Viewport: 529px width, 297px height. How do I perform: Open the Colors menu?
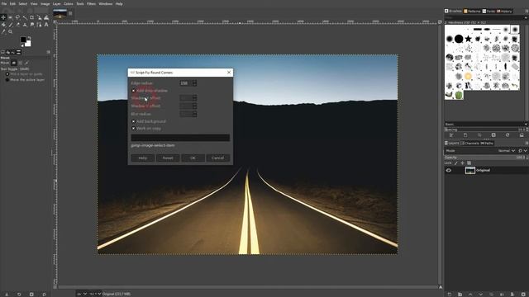click(x=69, y=3)
